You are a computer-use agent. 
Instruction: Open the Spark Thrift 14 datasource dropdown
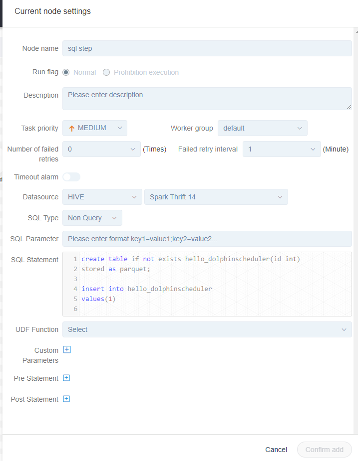pyautogui.click(x=216, y=197)
